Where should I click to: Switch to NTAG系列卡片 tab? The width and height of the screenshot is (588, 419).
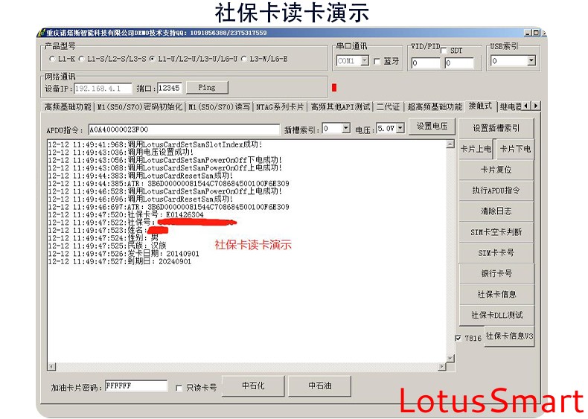coord(280,107)
